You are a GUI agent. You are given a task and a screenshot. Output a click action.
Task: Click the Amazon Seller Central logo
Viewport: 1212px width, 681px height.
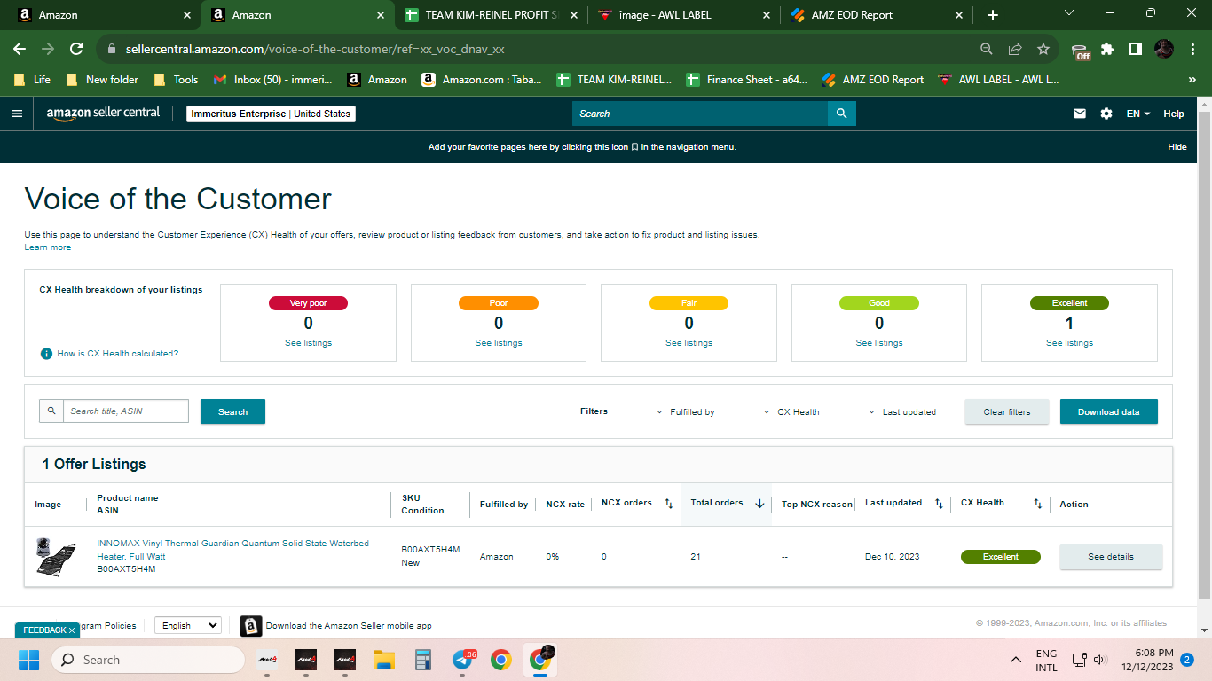[x=103, y=113]
